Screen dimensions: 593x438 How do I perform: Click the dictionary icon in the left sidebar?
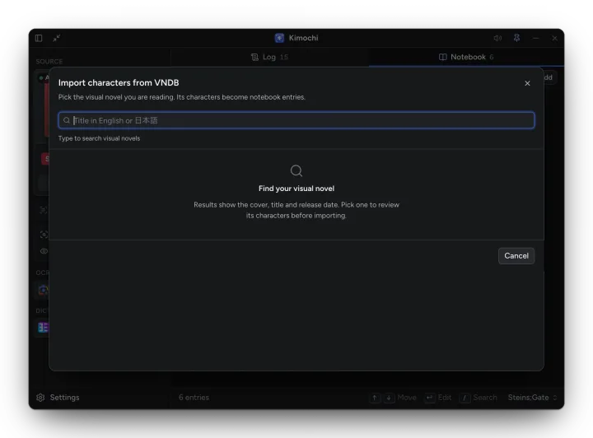(43, 328)
